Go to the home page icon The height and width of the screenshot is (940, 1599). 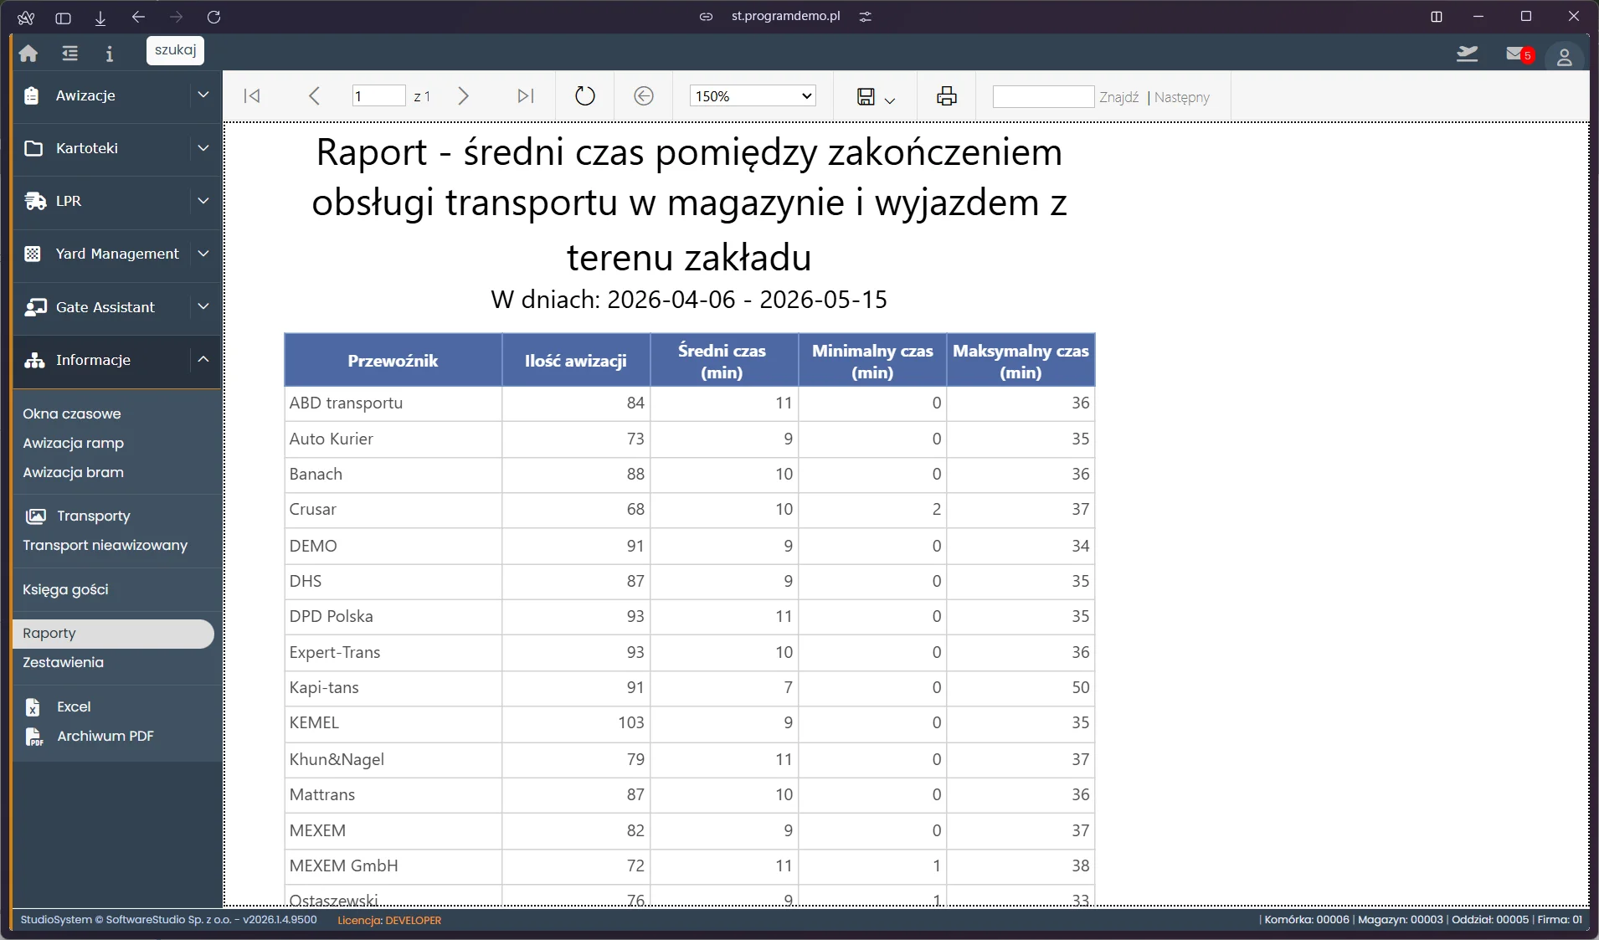click(x=28, y=54)
